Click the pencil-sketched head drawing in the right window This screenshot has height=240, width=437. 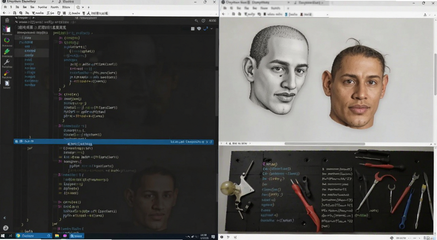276,70
